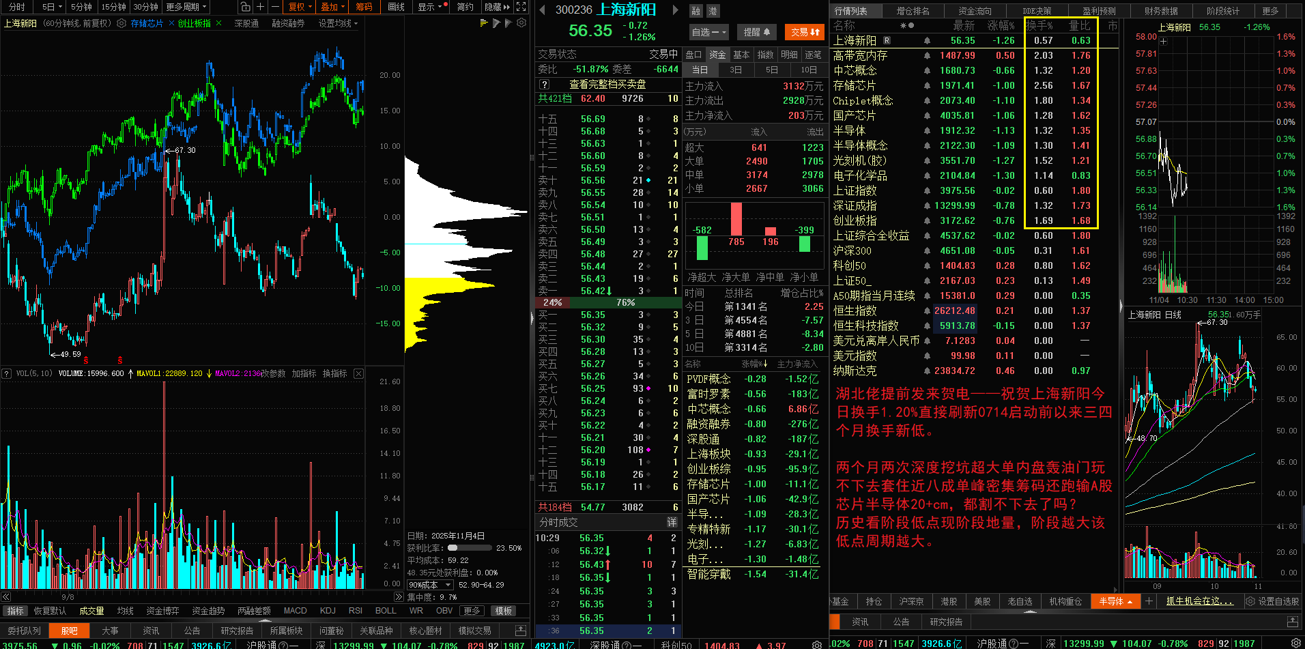Add tab with plus beside 半导体
1305x649 pixels.
(x=1149, y=601)
